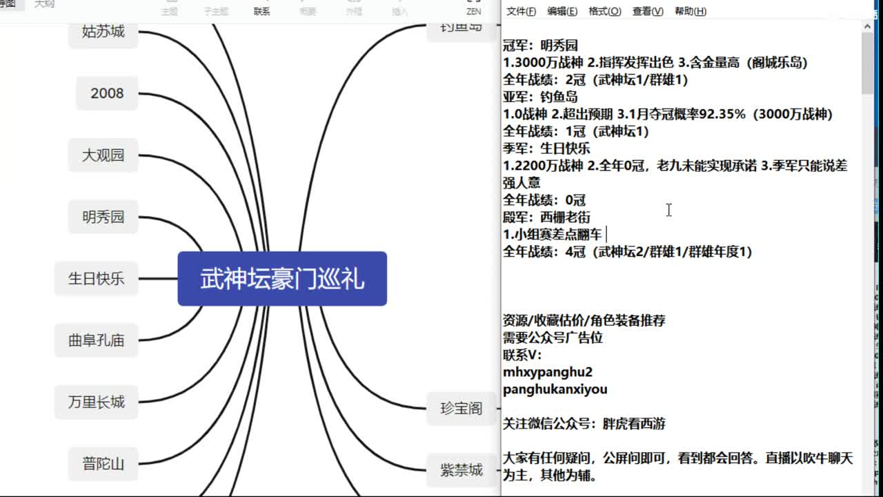The height and width of the screenshot is (497, 883).
Task: Select the 姑苏城 mind map node
Action: (x=103, y=32)
